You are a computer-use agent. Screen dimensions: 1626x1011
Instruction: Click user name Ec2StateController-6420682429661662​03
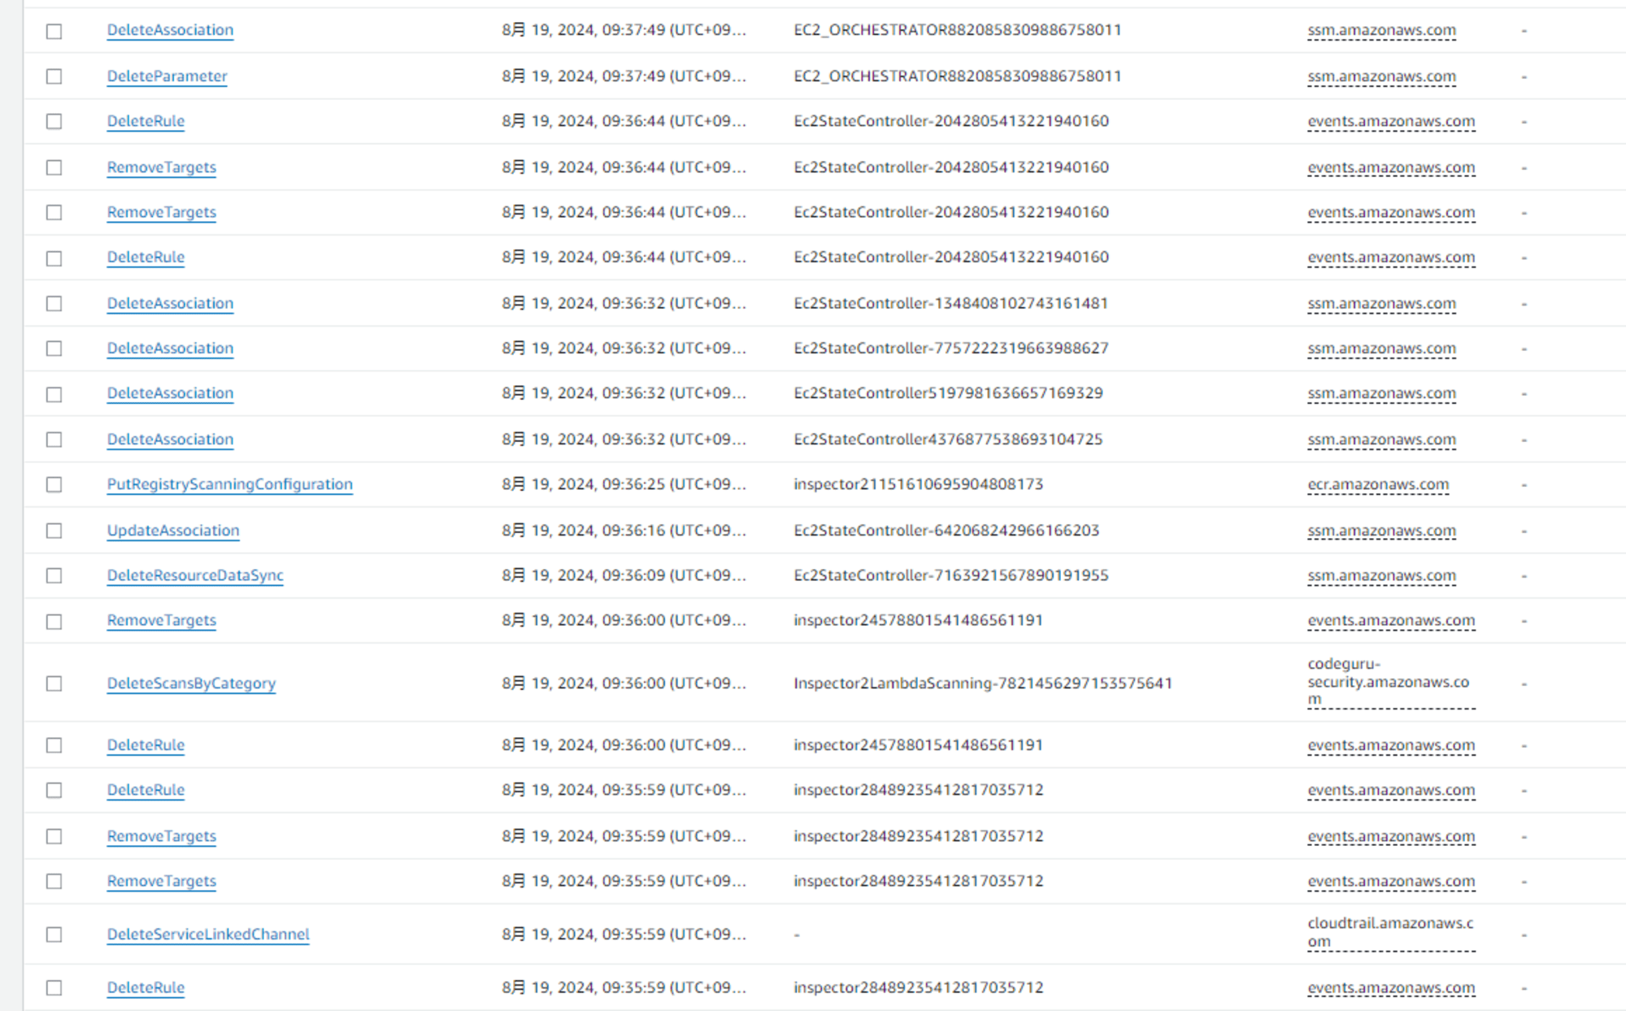pos(946,530)
